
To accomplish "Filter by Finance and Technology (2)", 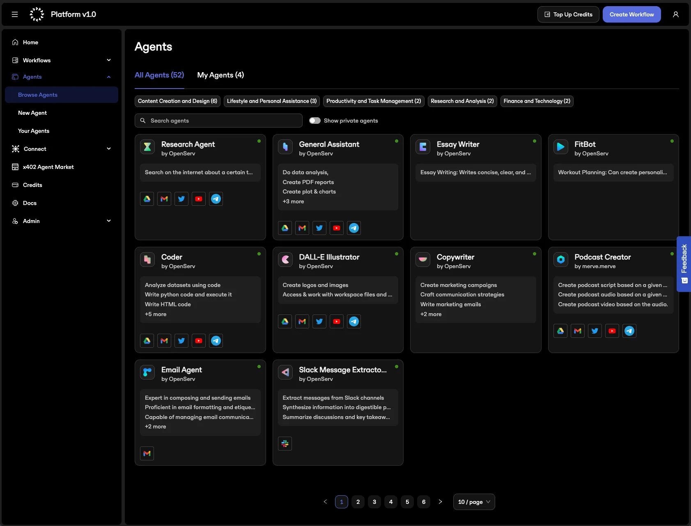I will click(x=537, y=101).
